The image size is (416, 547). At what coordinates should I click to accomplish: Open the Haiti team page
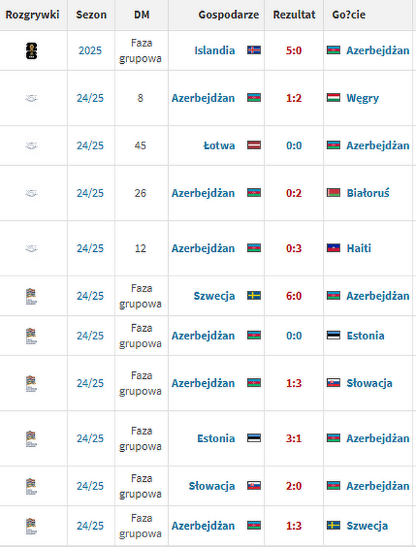pos(358,249)
